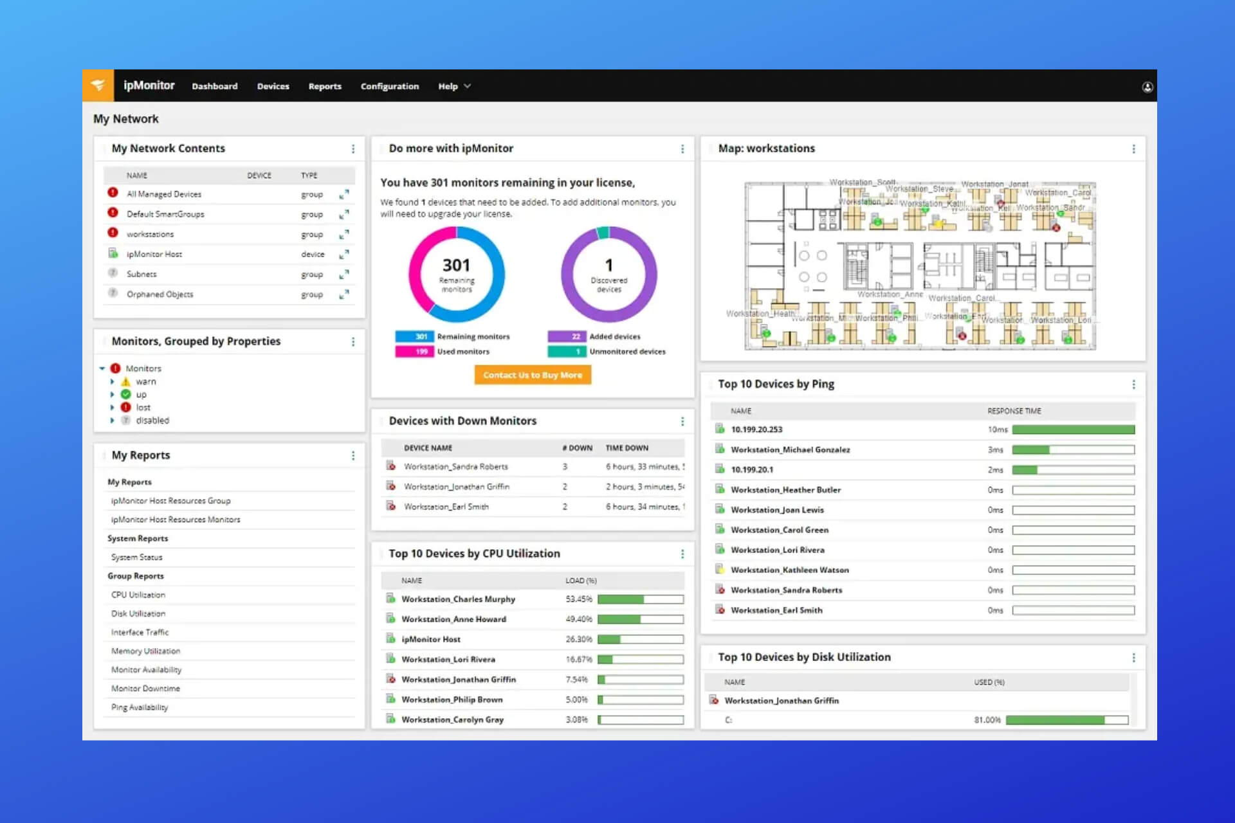Click expand arrows for Default SmartGroups

point(344,214)
